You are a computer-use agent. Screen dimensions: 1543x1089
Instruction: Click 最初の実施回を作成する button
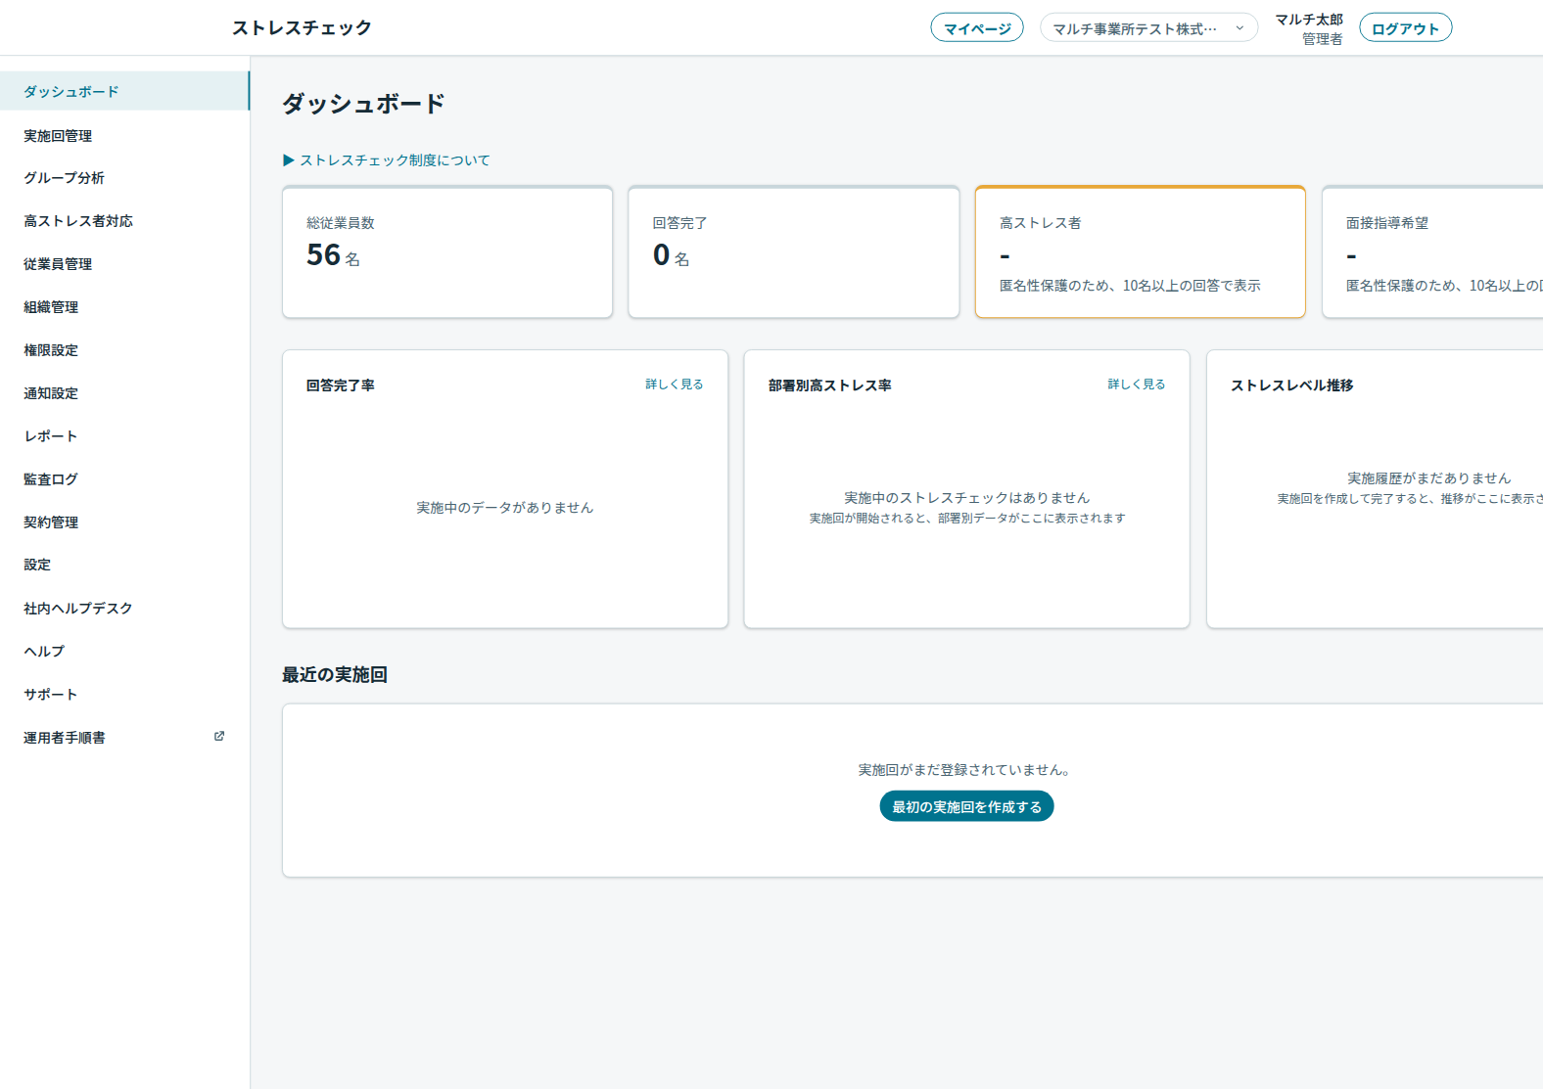966,807
